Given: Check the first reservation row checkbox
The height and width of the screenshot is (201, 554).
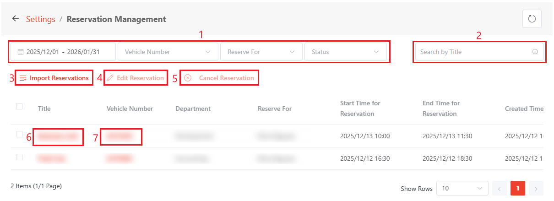Looking at the screenshot, I should (x=19, y=134).
